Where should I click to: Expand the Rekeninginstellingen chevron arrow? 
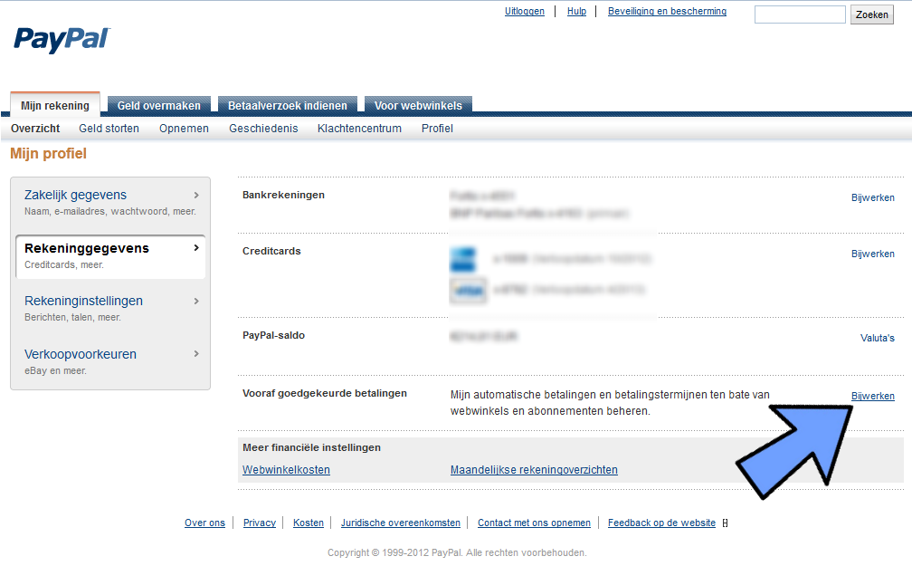click(196, 301)
